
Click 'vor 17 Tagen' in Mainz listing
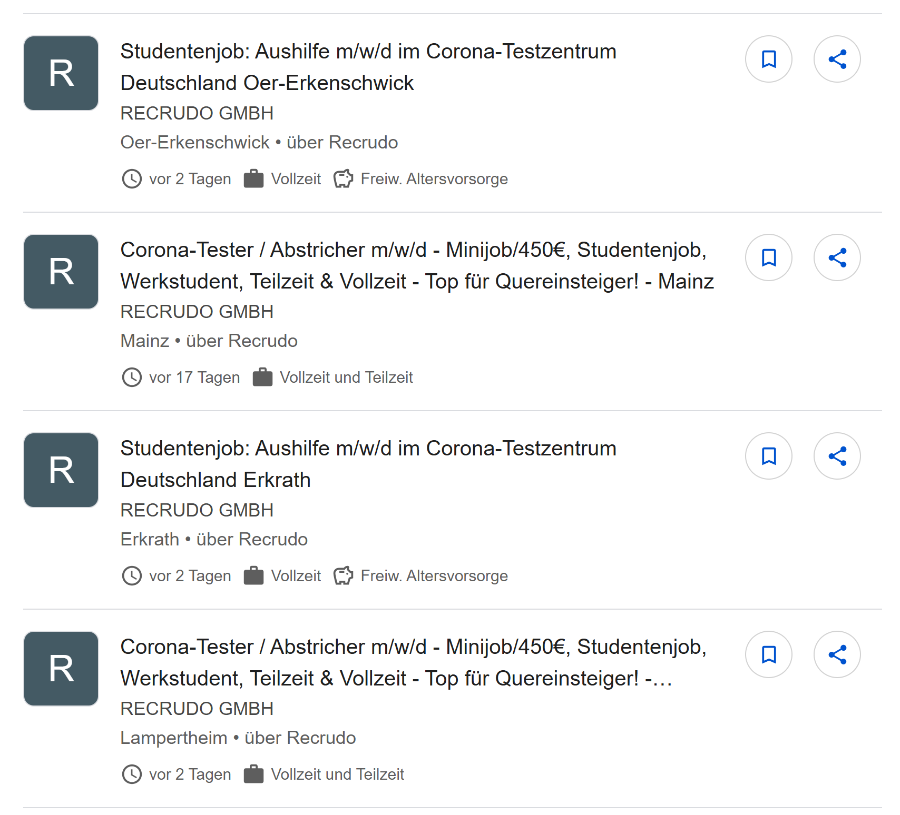(194, 377)
